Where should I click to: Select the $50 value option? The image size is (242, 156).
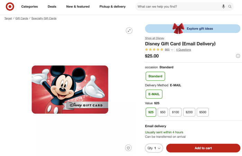pos(163,112)
